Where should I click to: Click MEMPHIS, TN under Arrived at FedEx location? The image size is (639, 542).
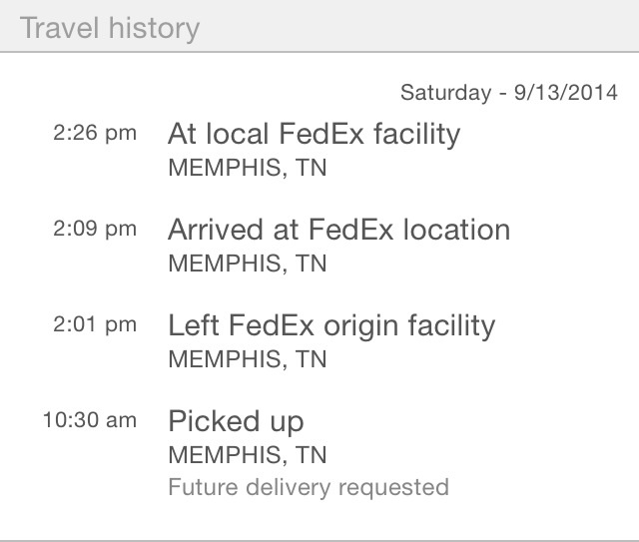tap(248, 264)
